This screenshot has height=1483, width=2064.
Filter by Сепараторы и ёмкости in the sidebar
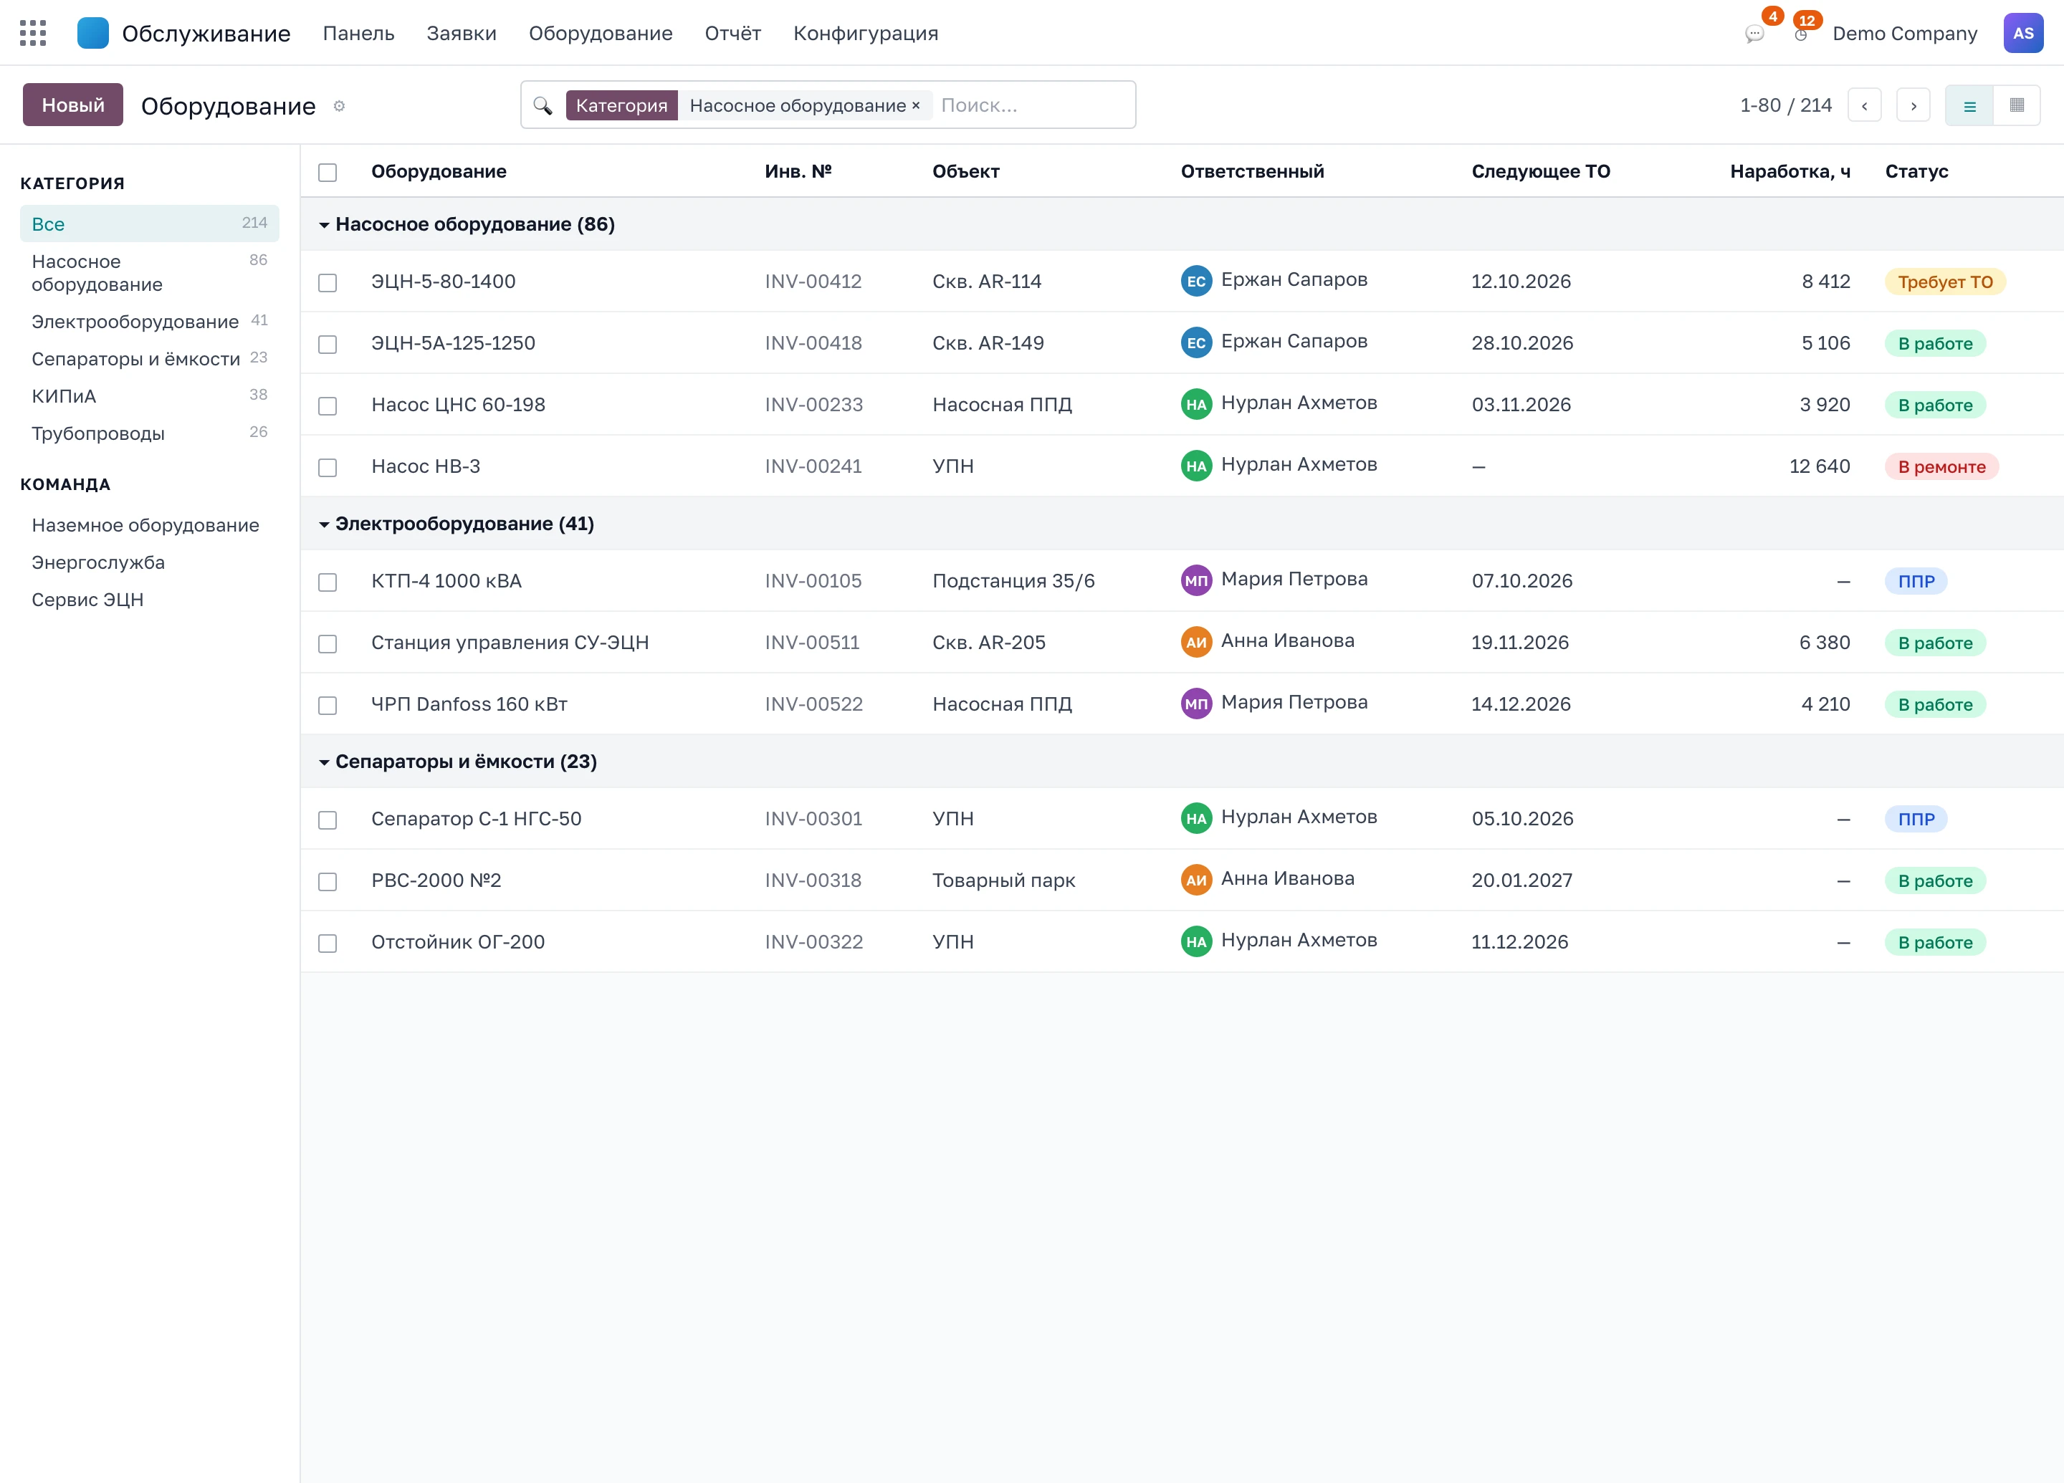coord(149,358)
